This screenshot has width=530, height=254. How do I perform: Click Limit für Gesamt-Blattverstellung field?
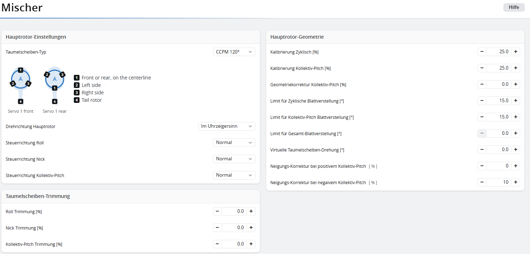(x=498, y=133)
